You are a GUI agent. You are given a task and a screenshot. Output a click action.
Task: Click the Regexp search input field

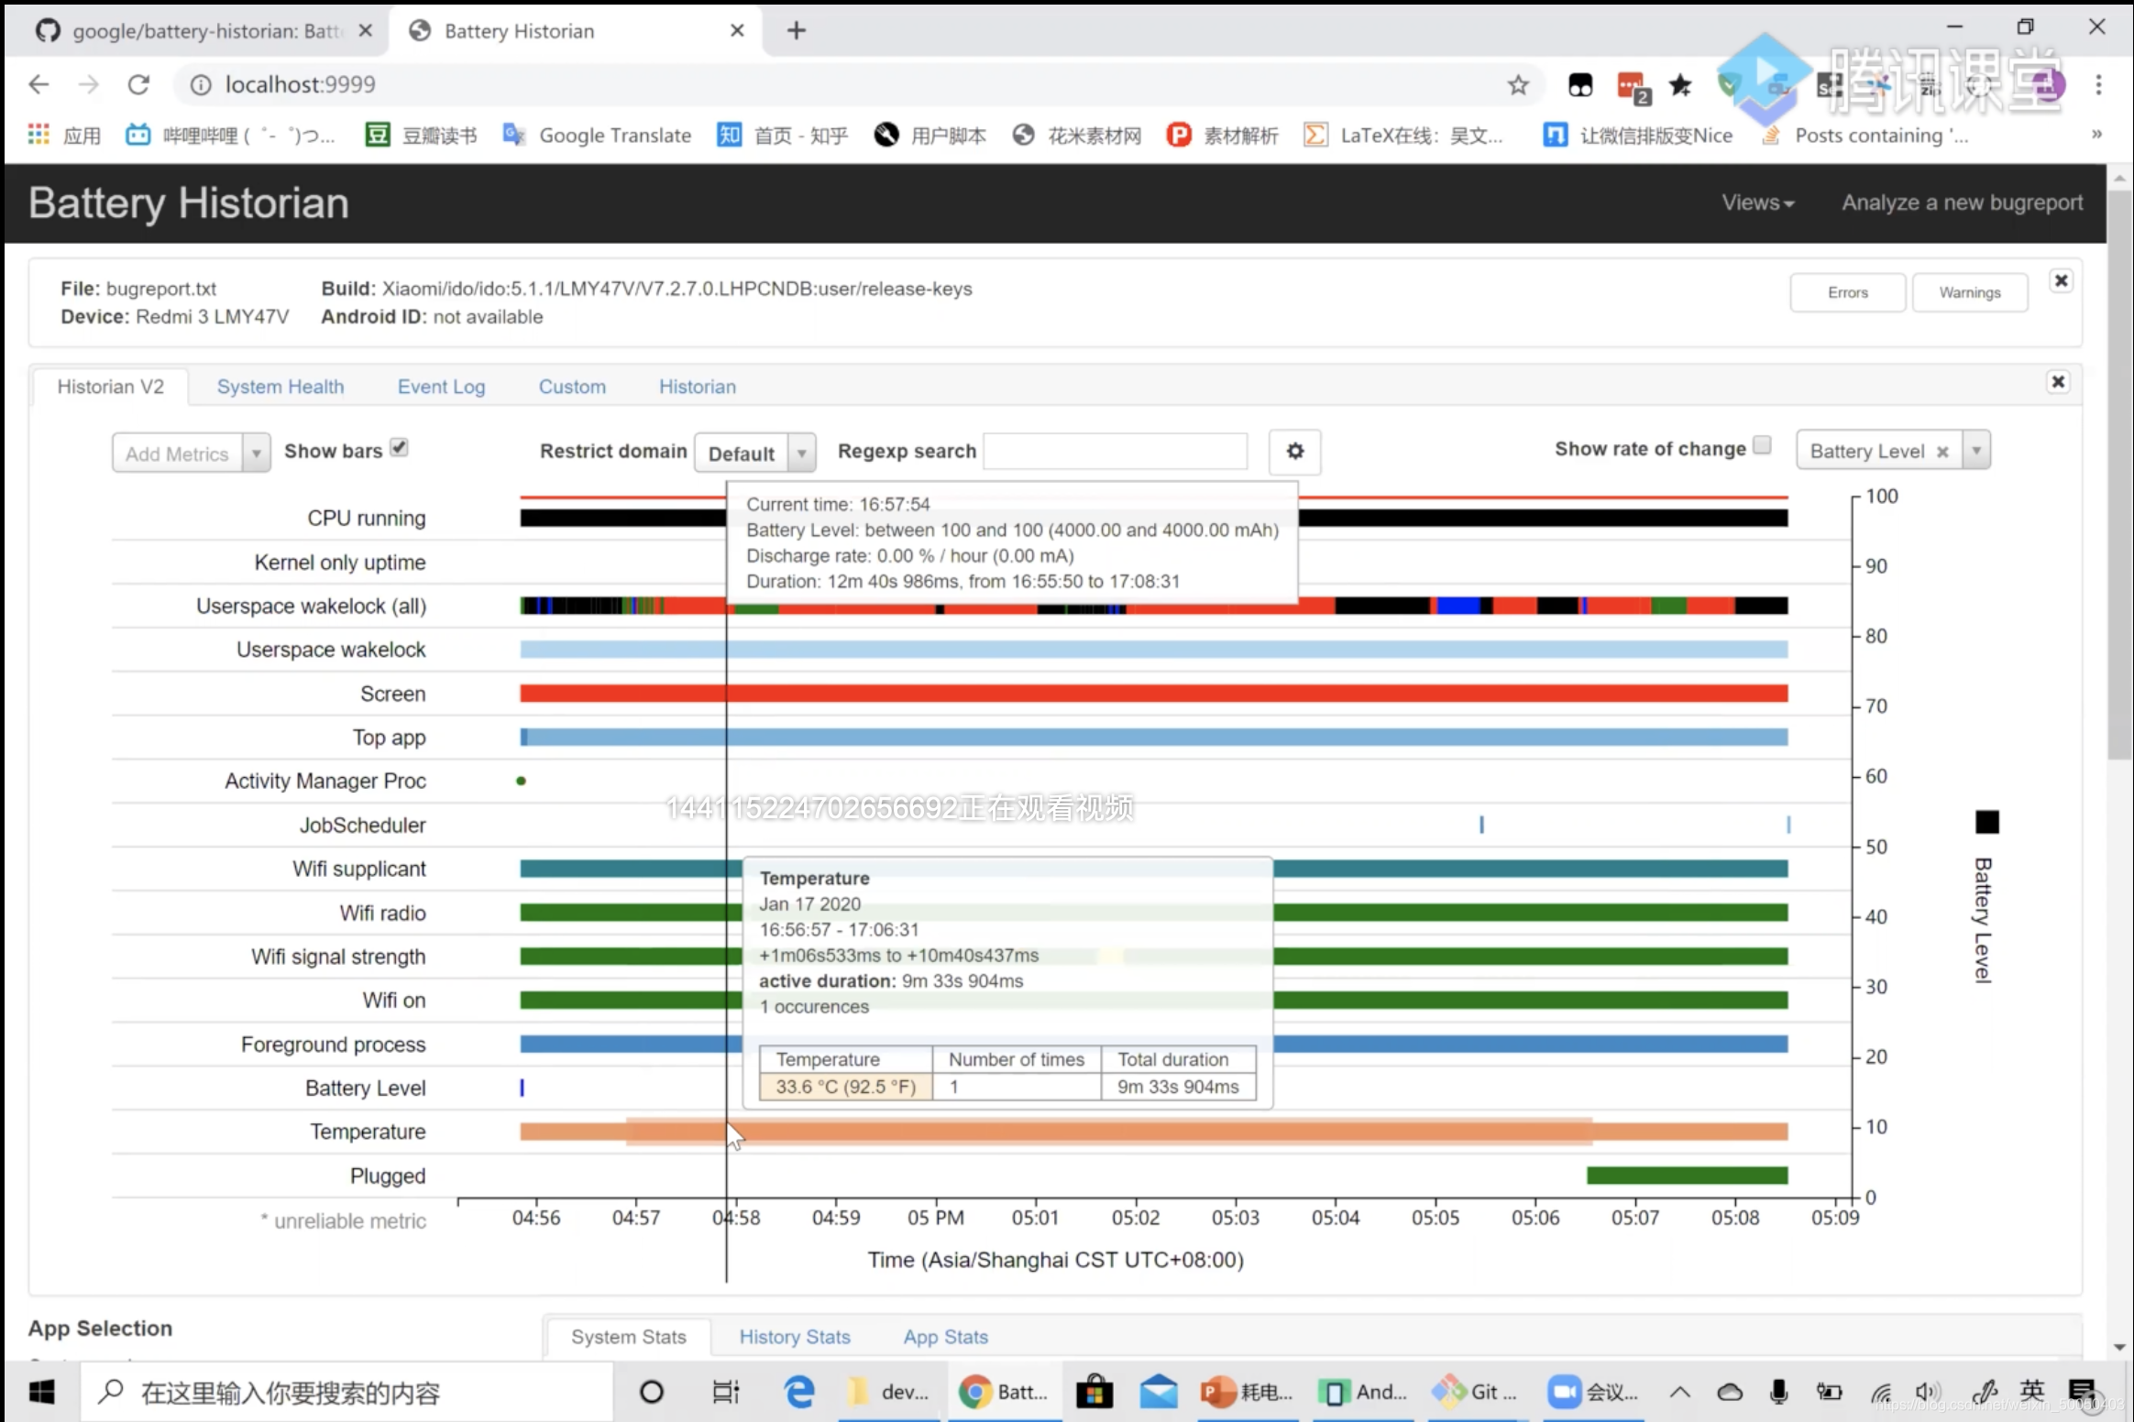[1115, 452]
